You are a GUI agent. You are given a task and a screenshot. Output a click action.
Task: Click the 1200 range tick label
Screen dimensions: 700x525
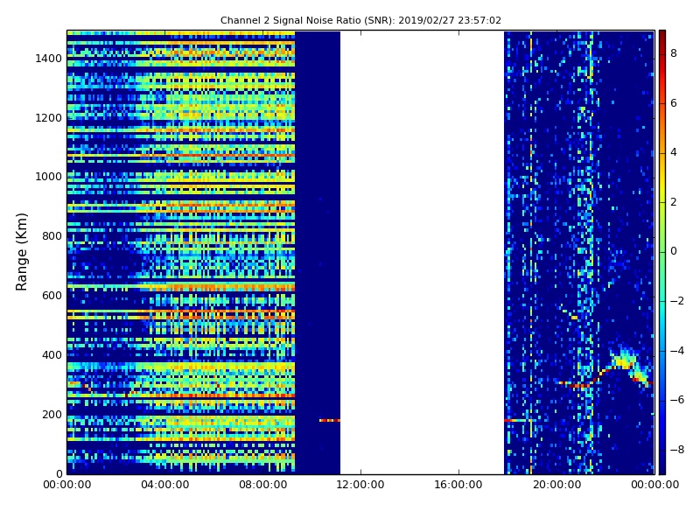coord(49,118)
